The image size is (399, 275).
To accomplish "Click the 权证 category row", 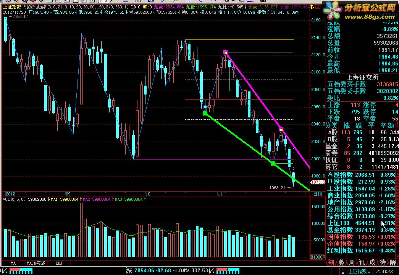I will [x=362, y=160].
